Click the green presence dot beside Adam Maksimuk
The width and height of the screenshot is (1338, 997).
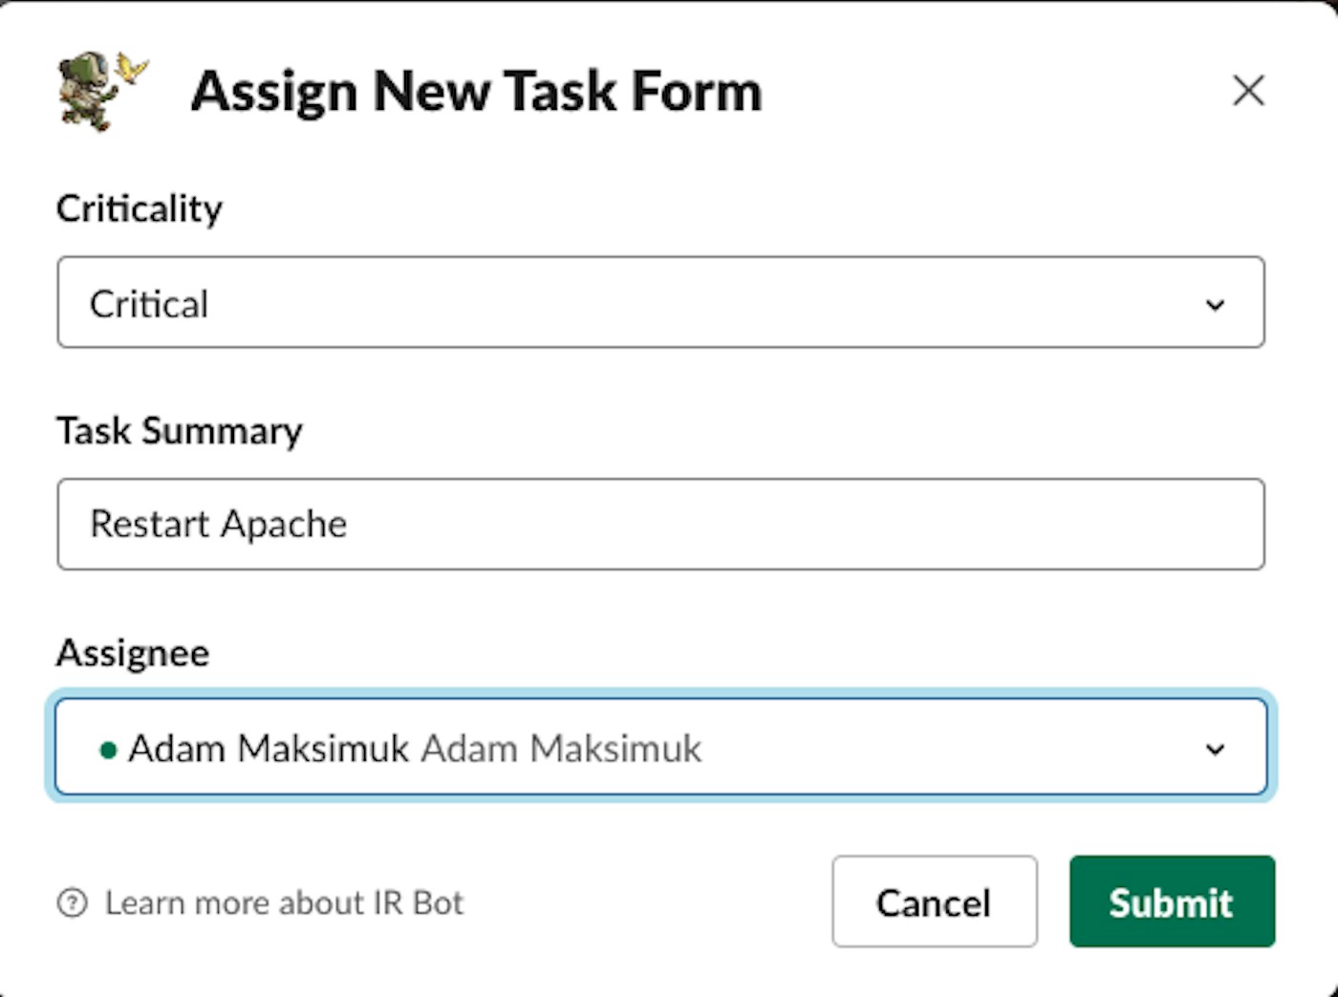108,750
